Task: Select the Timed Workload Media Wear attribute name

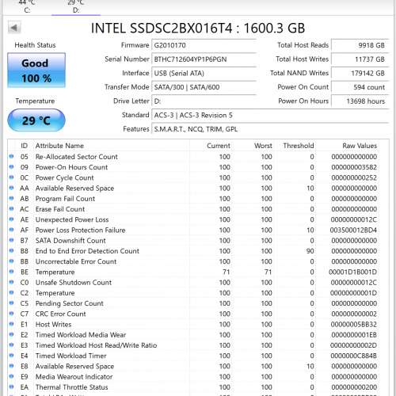Action: pos(81,335)
